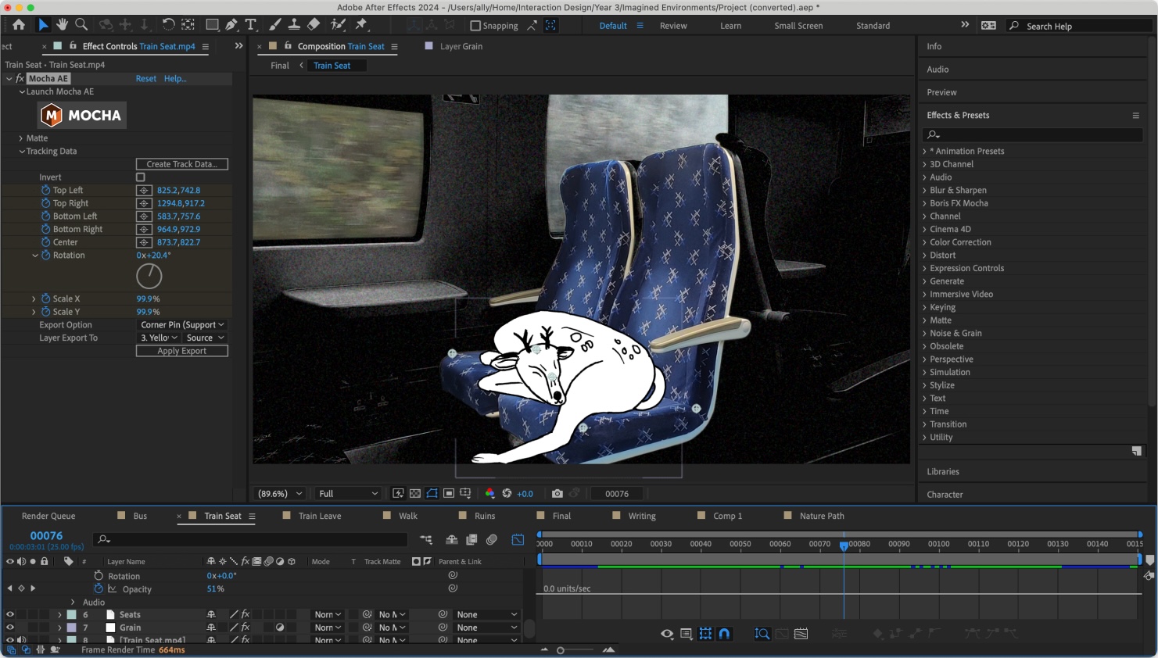Go to the Home screen icon
The image size is (1158, 658).
click(19, 25)
